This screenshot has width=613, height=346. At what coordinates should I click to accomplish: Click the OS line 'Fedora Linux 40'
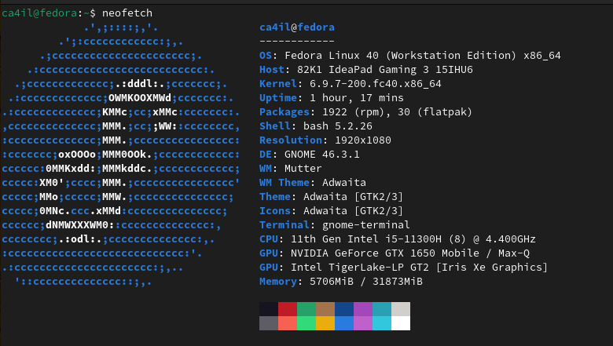332,56
